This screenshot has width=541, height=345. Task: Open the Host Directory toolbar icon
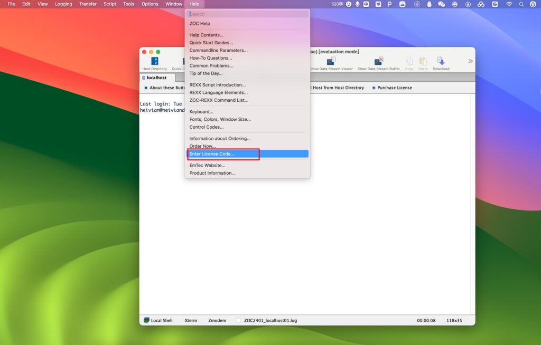(x=154, y=62)
